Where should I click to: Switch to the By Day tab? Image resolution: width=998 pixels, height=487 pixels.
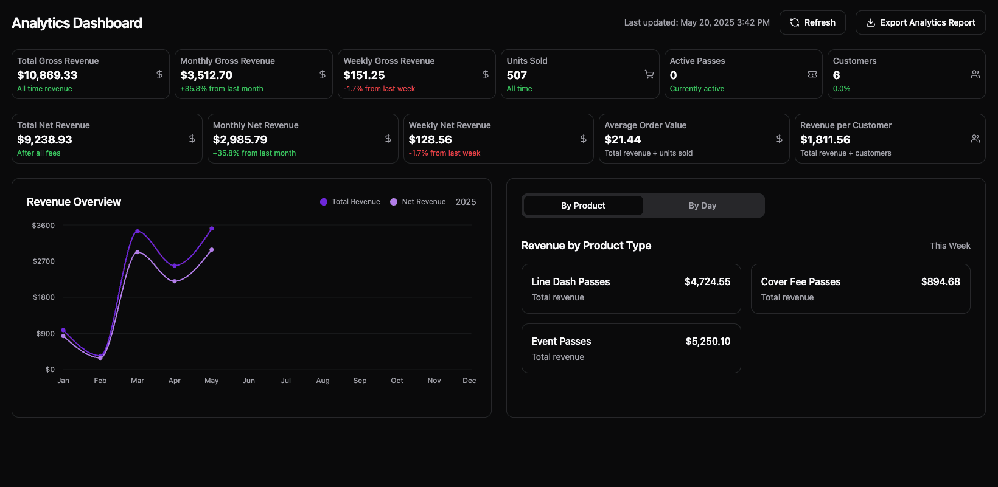click(x=702, y=206)
